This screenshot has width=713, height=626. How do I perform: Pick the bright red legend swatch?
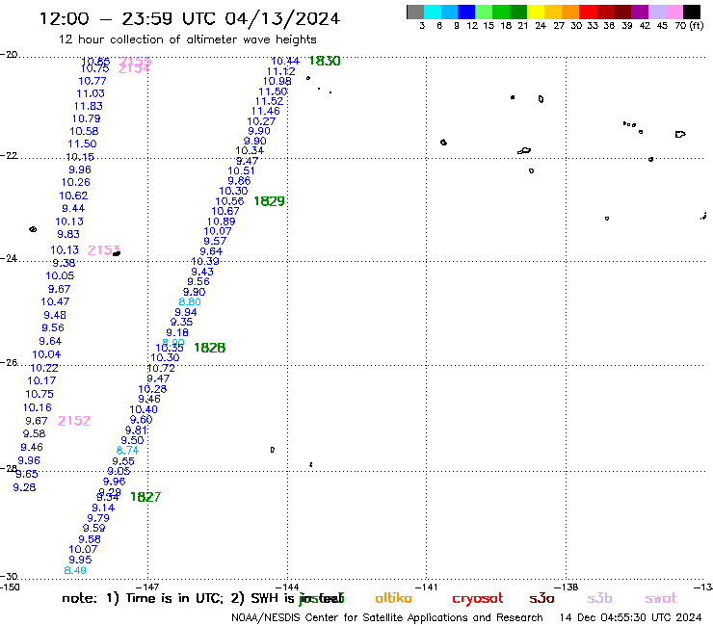pos(587,12)
